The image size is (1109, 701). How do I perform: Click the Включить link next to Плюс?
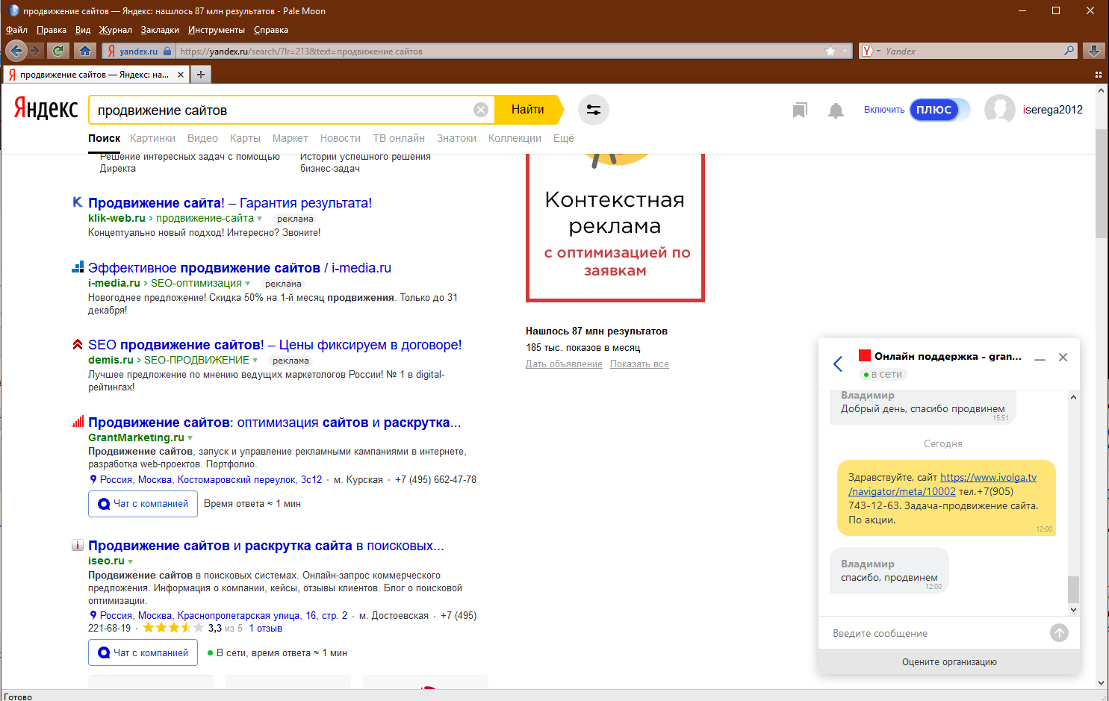884,110
